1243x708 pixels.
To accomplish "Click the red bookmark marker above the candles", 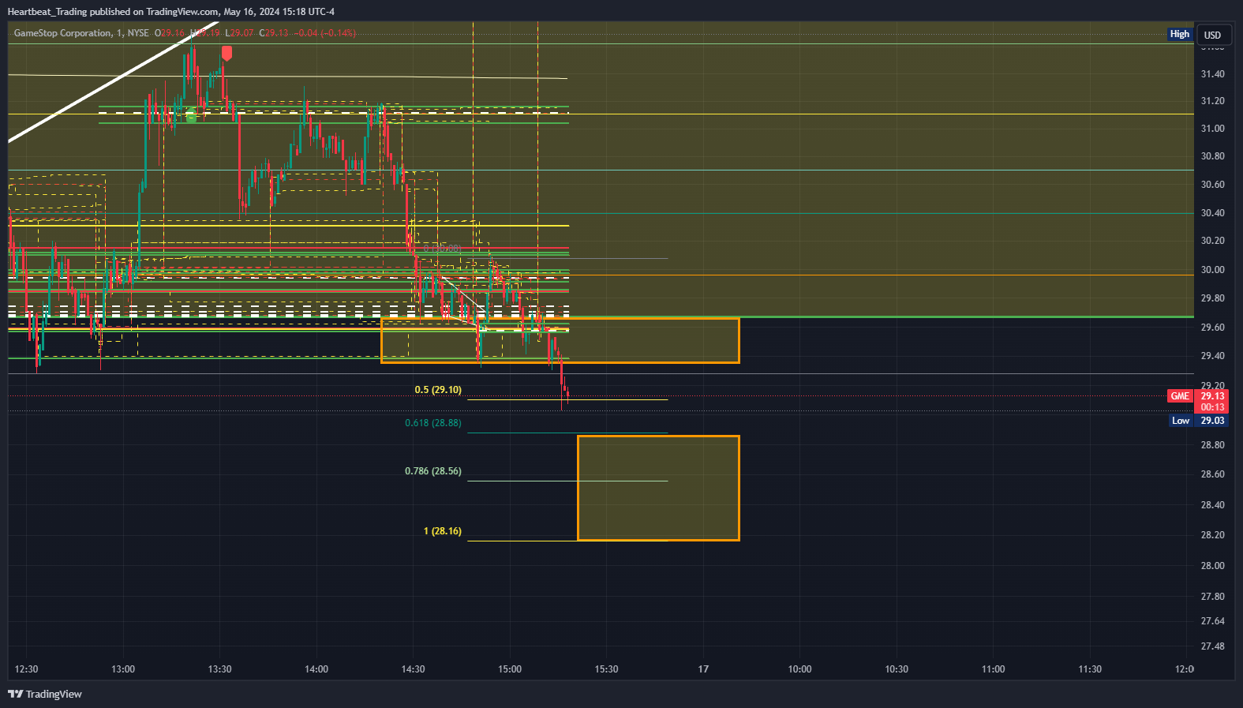I will click(x=227, y=53).
